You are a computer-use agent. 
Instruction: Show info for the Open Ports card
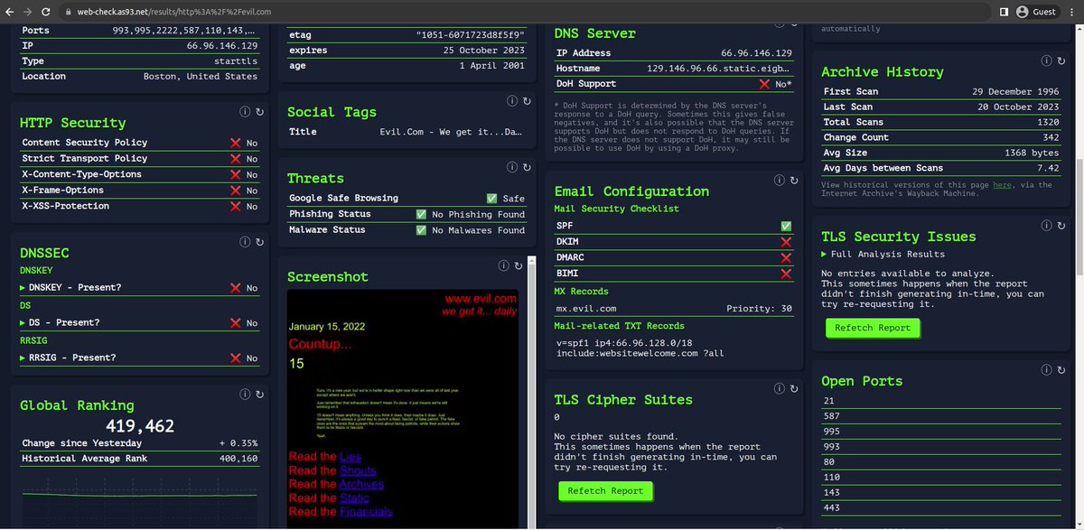tap(1047, 369)
